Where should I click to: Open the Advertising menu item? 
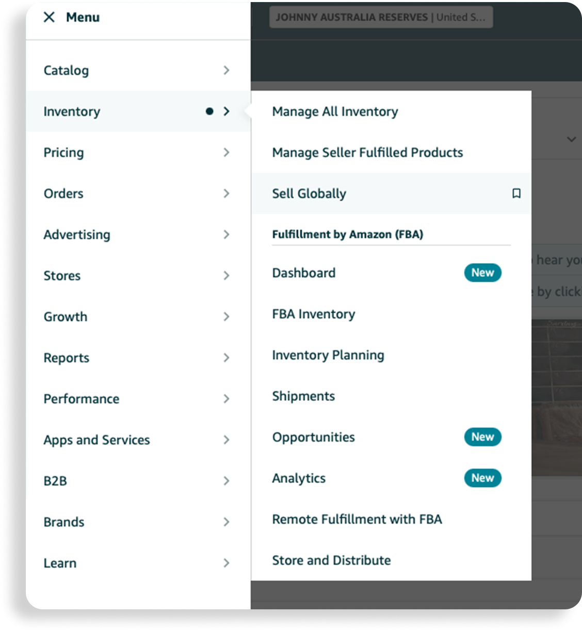pos(138,234)
